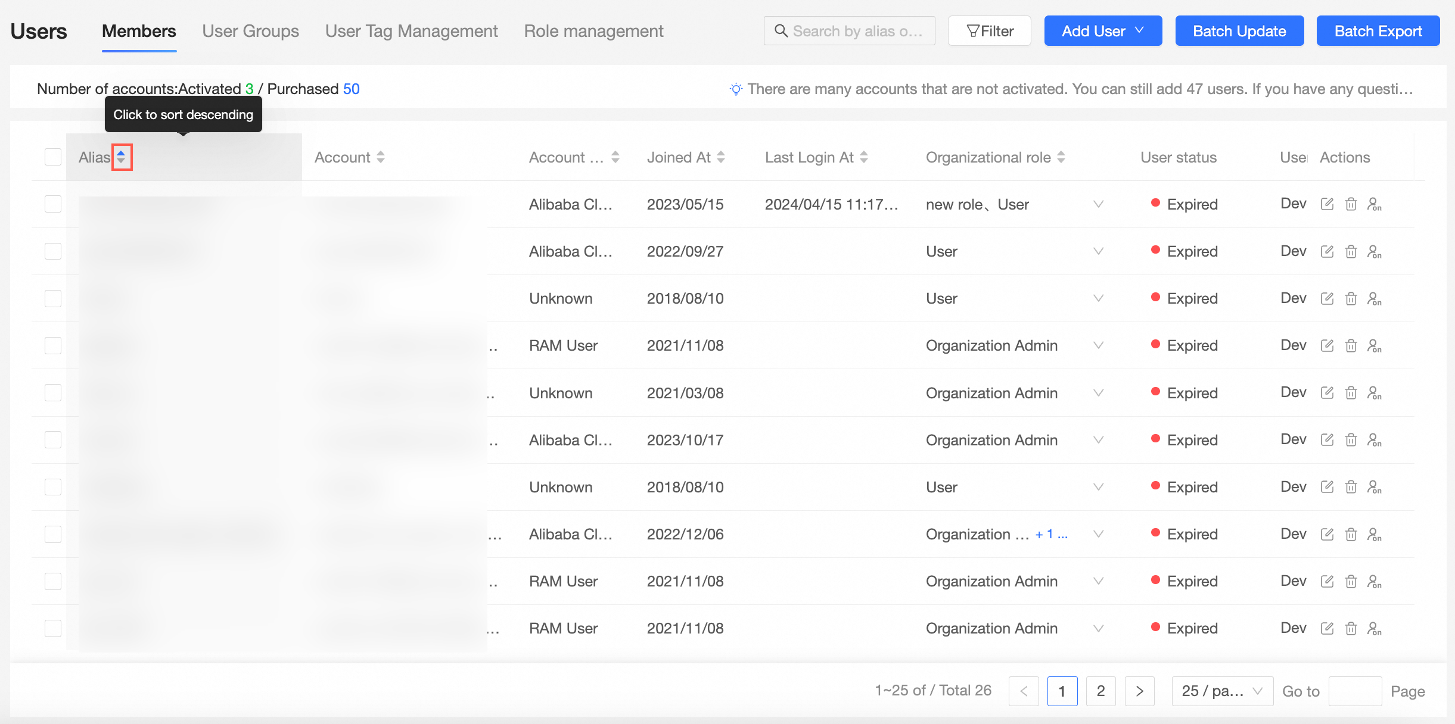Sort by Joined At column
The width and height of the screenshot is (1455, 724).
(x=721, y=157)
